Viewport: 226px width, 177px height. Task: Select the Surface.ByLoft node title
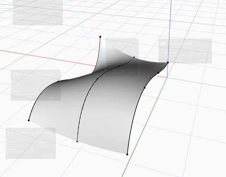click(180, 44)
